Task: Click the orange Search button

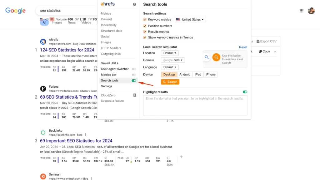Action: (x=170, y=81)
